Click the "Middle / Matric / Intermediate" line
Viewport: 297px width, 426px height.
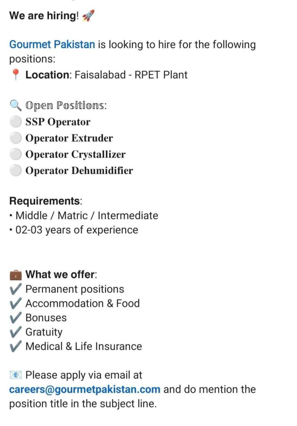pyautogui.click(x=86, y=216)
